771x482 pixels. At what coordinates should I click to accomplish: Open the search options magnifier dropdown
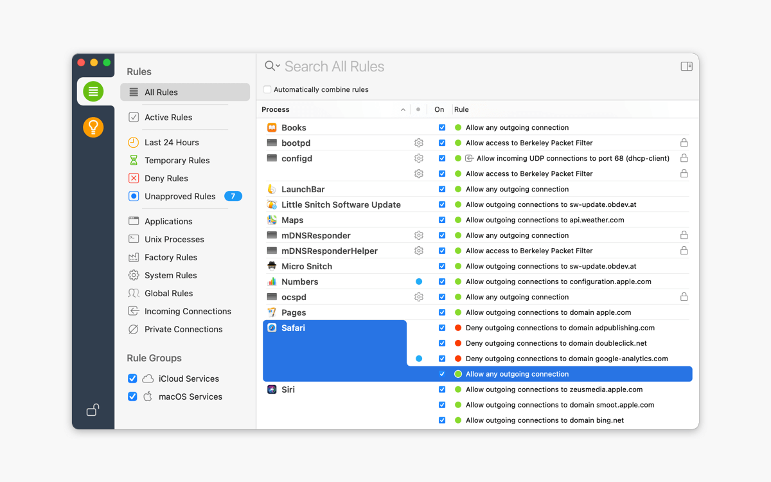pyautogui.click(x=272, y=66)
